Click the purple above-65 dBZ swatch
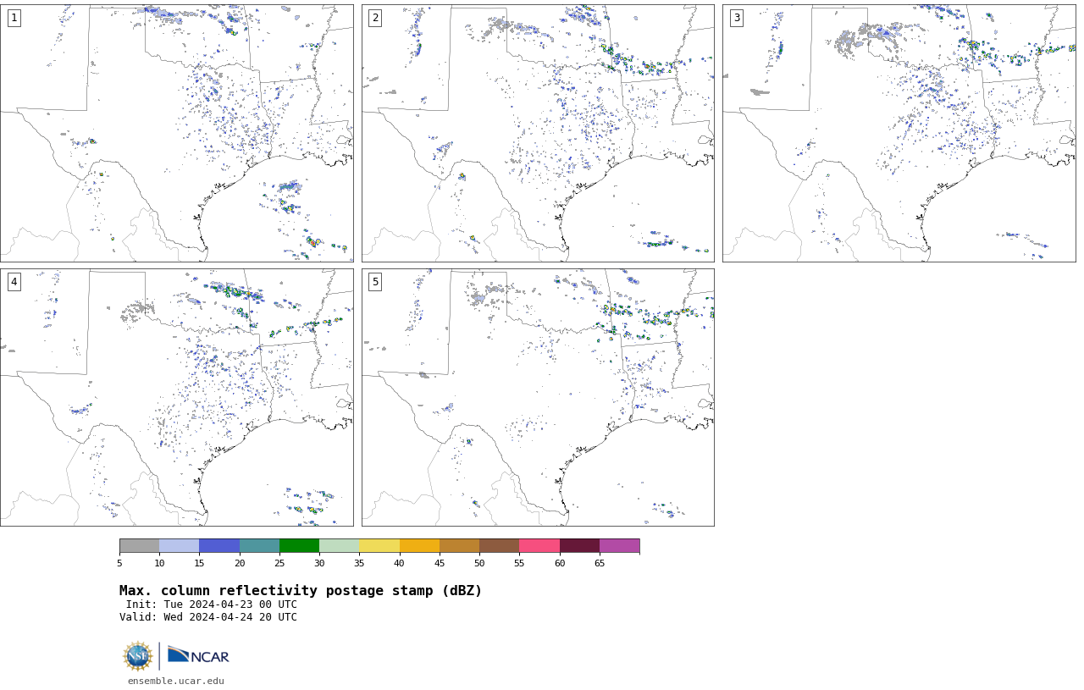 pyautogui.click(x=619, y=546)
